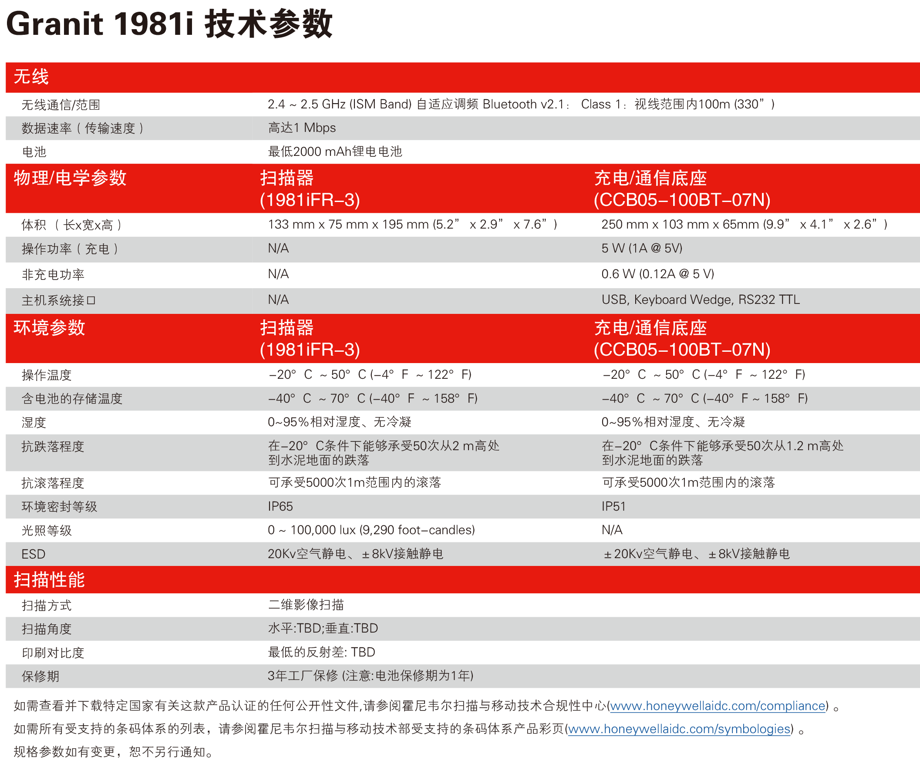Screen dimensions: 920x781
Task: Select '最低2000 mAh锂电电池' text
Action: 335,151
